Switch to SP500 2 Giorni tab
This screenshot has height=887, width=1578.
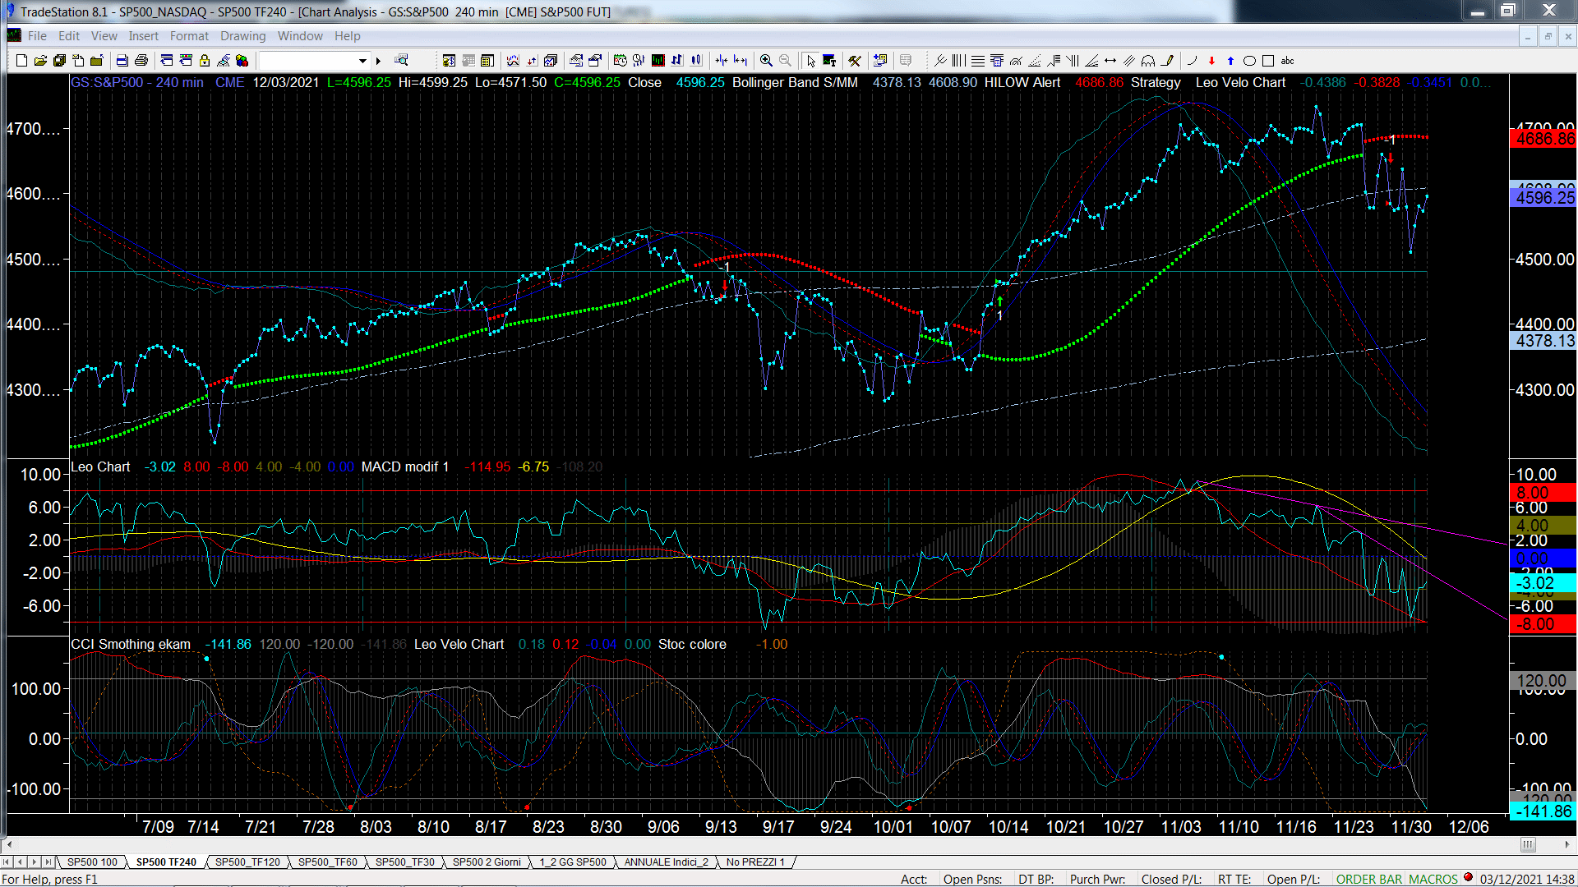pyautogui.click(x=487, y=862)
